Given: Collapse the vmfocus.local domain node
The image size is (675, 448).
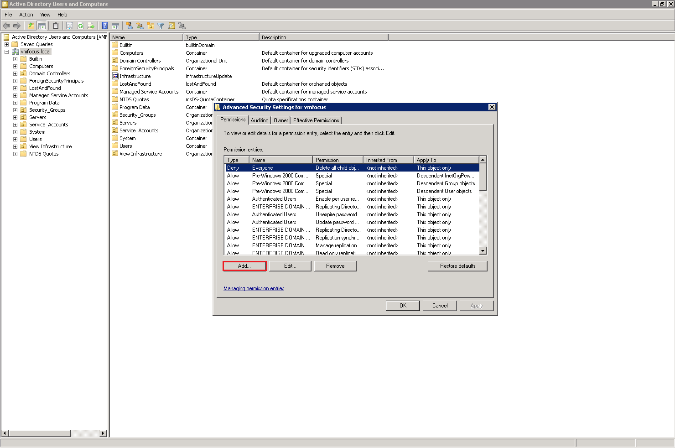Looking at the screenshot, I should (x=6, y=52).
